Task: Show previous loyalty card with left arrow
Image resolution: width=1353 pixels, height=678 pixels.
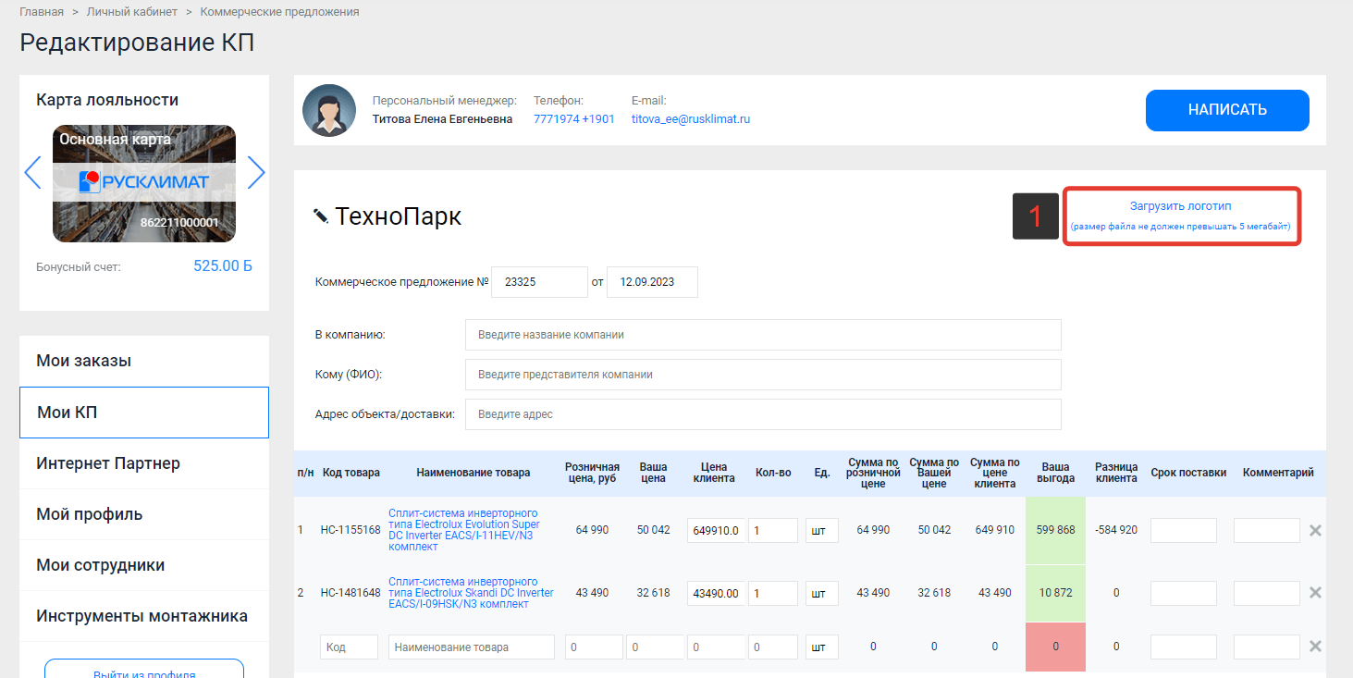Action: 33,172
